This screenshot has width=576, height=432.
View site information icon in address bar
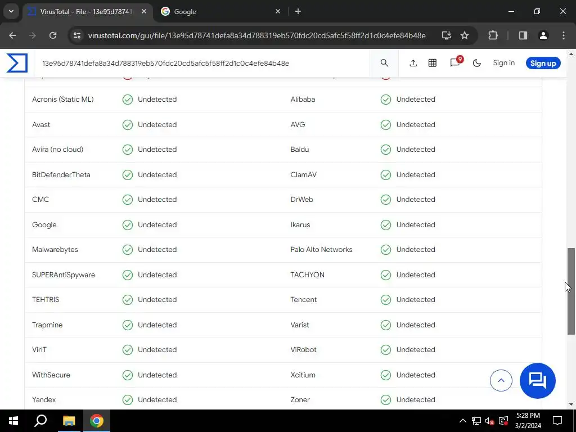point(77,35)
